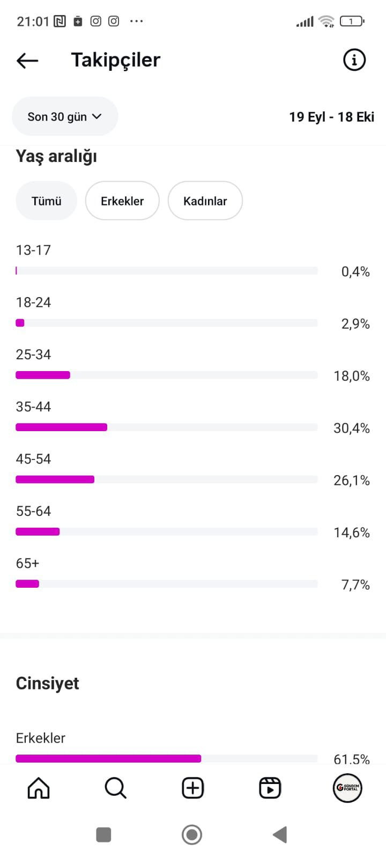Tap the Android recent apps square
This screenshot has height=858, width=386.
103,834
